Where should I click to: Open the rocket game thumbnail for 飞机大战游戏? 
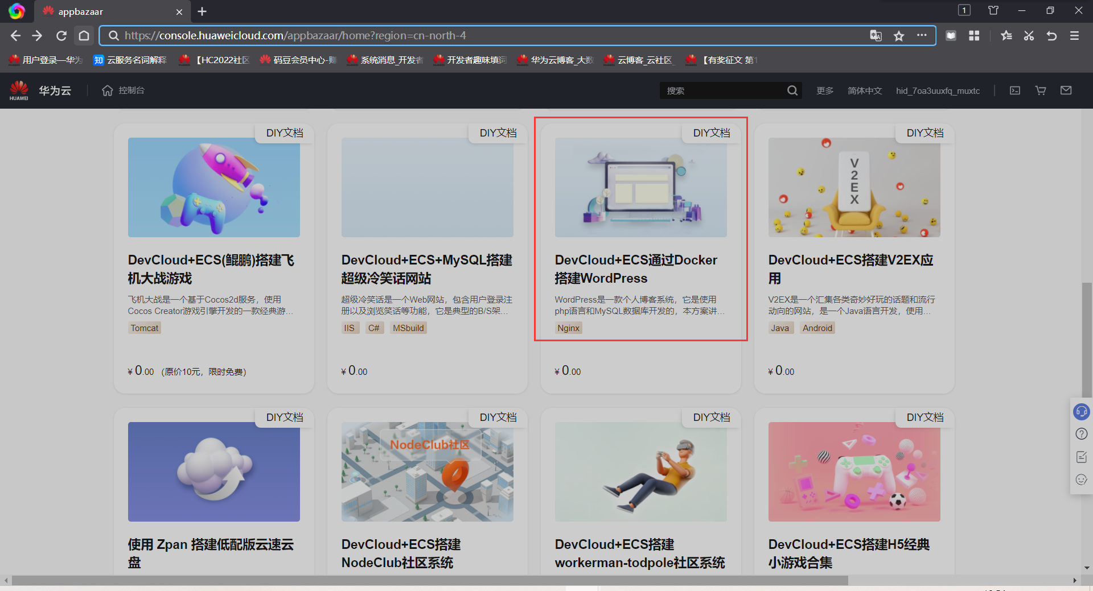point(214,187)
